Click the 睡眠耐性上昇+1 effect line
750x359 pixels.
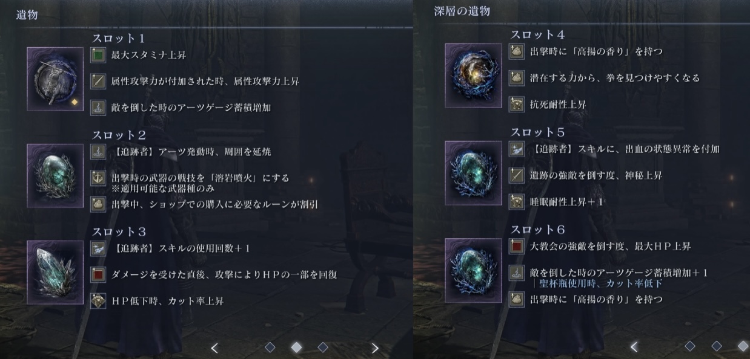(x=566, y=201)
